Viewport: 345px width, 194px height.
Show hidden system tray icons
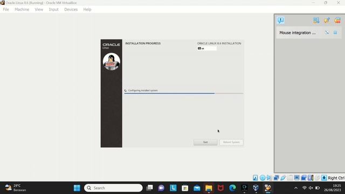(296, 188)
